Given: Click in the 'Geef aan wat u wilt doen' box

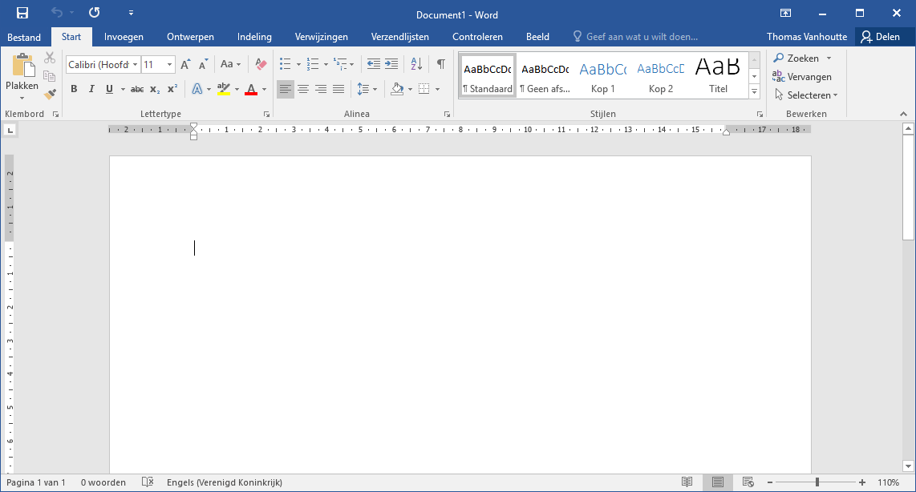Looking at the screenshot, I should tap(641, 37).
